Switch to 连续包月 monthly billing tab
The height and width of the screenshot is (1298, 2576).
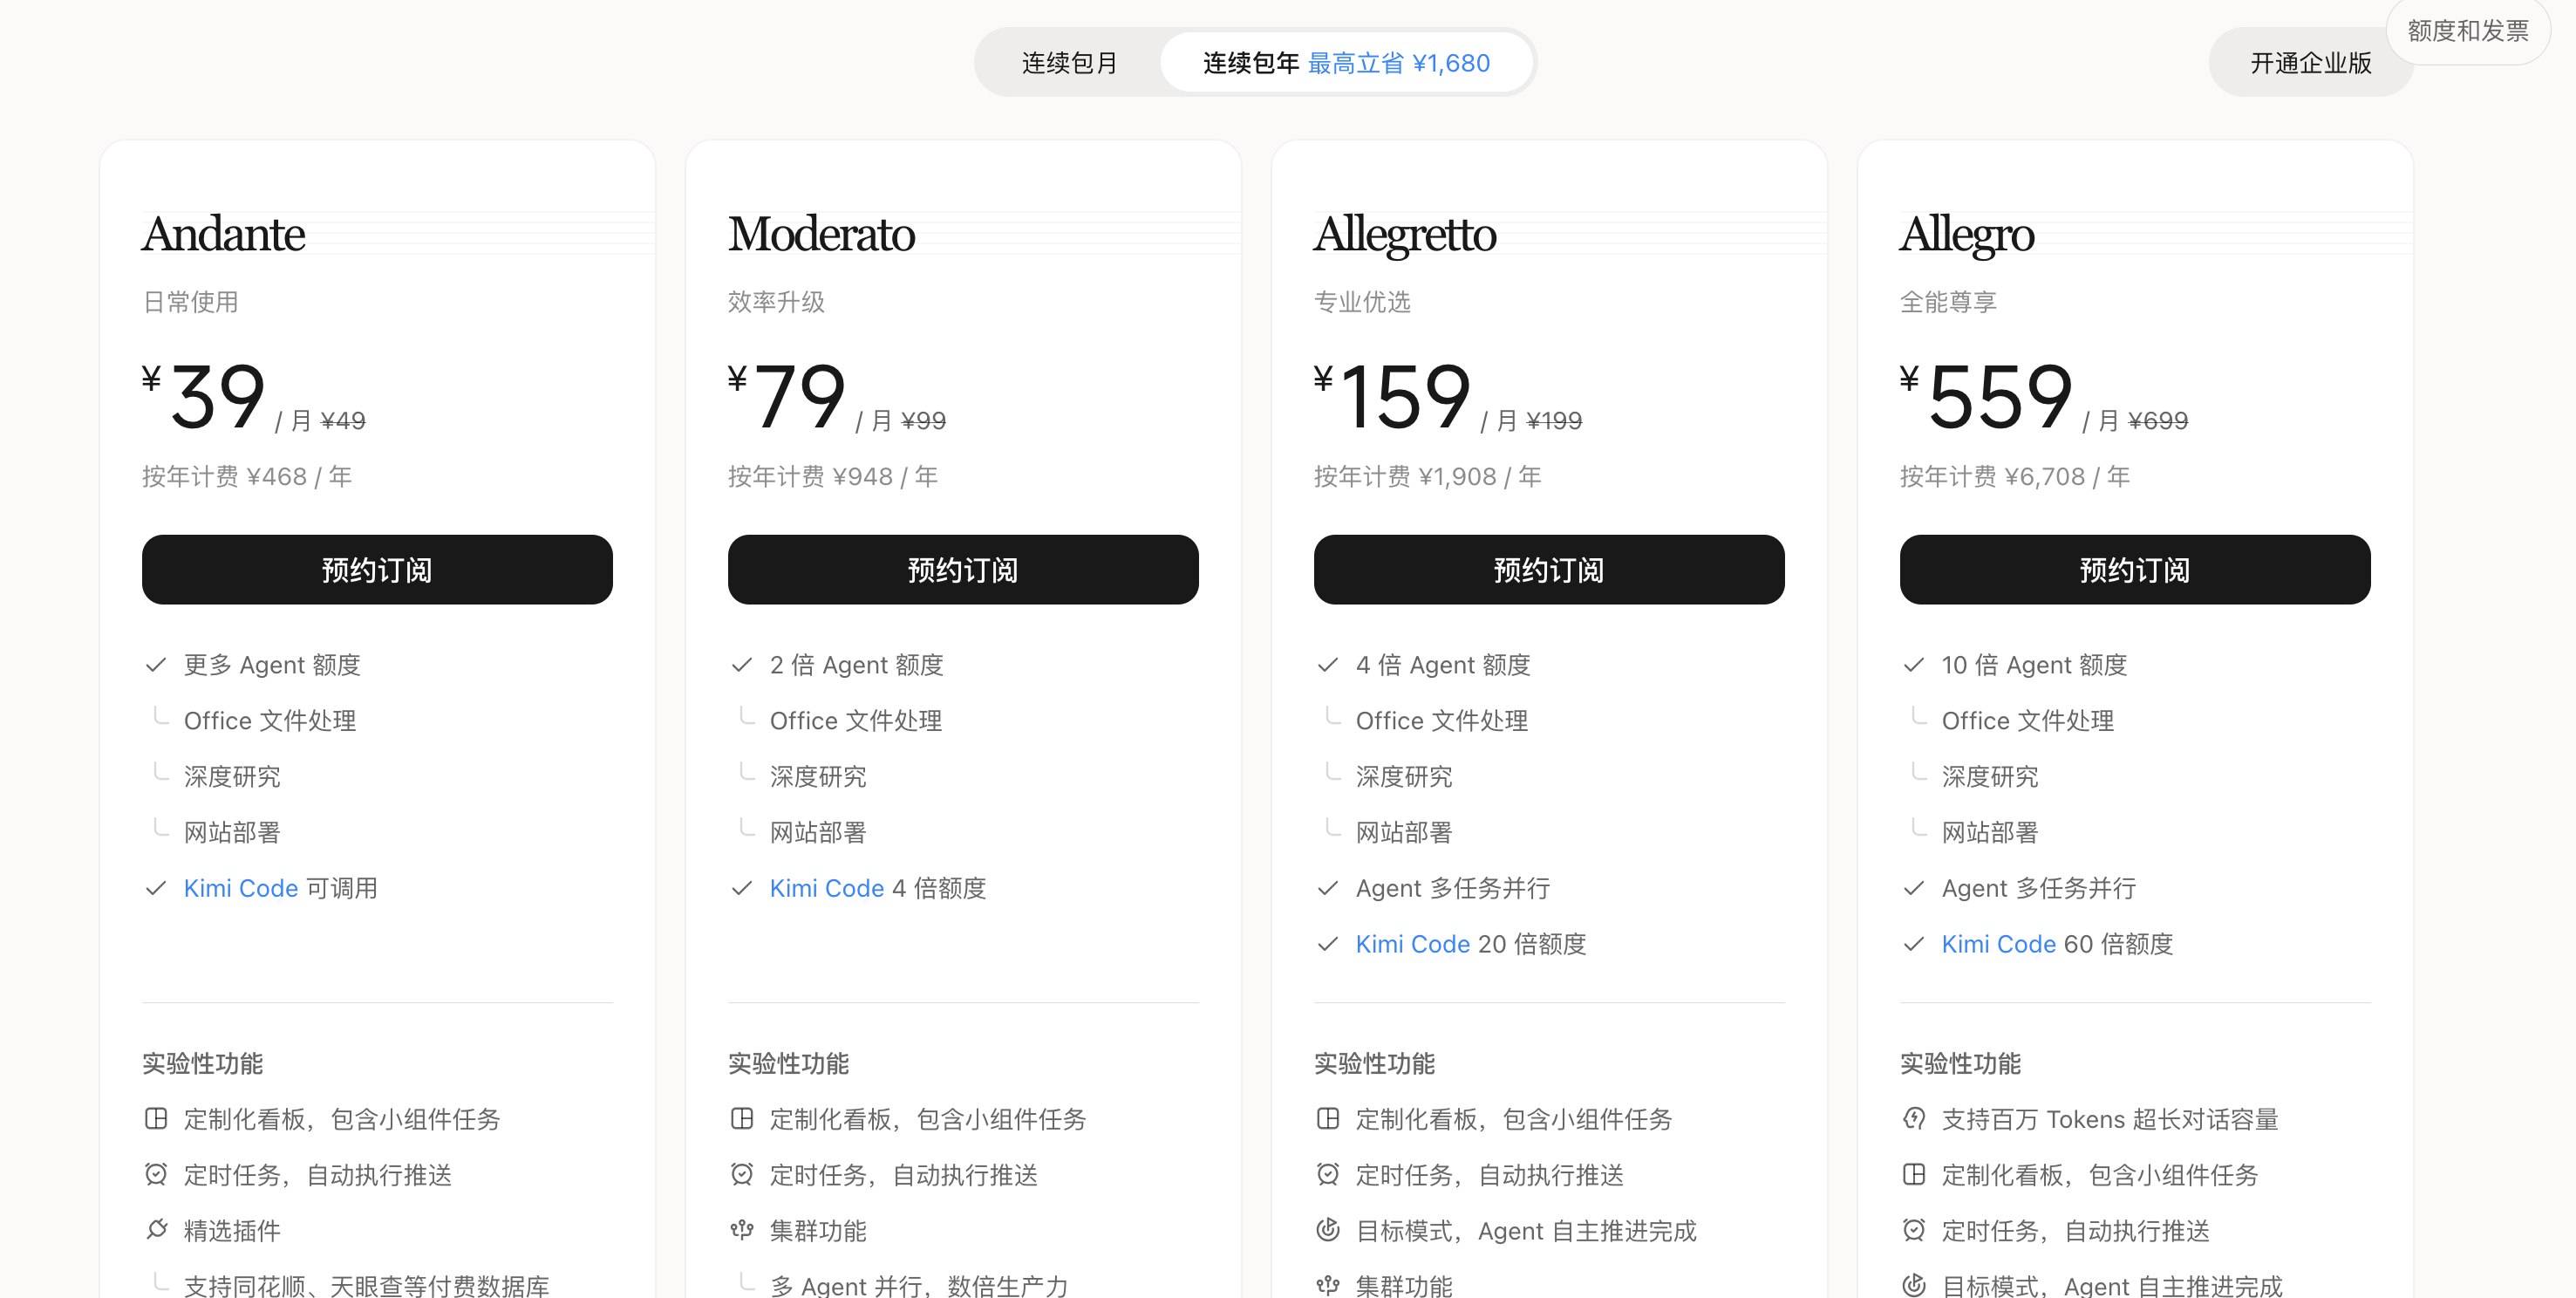(1069, 63)
